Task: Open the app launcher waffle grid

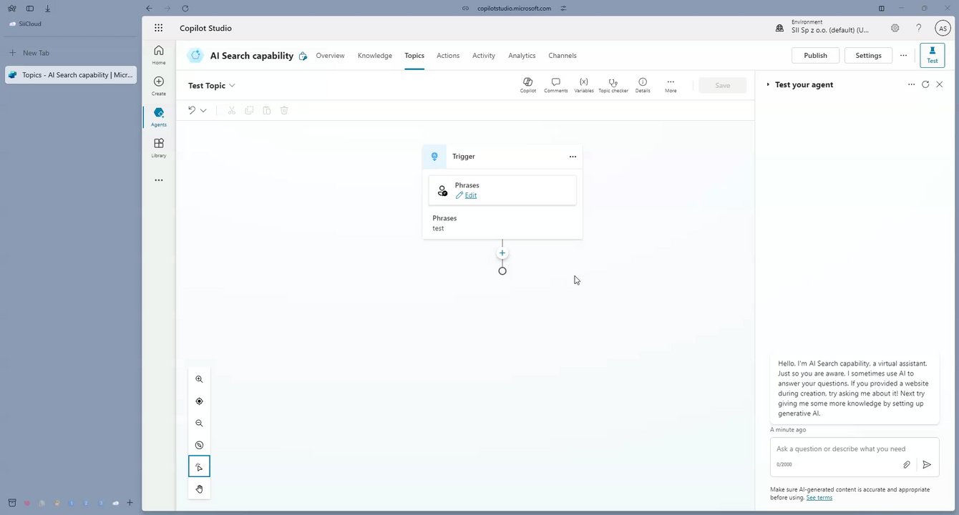Action: 158,28
